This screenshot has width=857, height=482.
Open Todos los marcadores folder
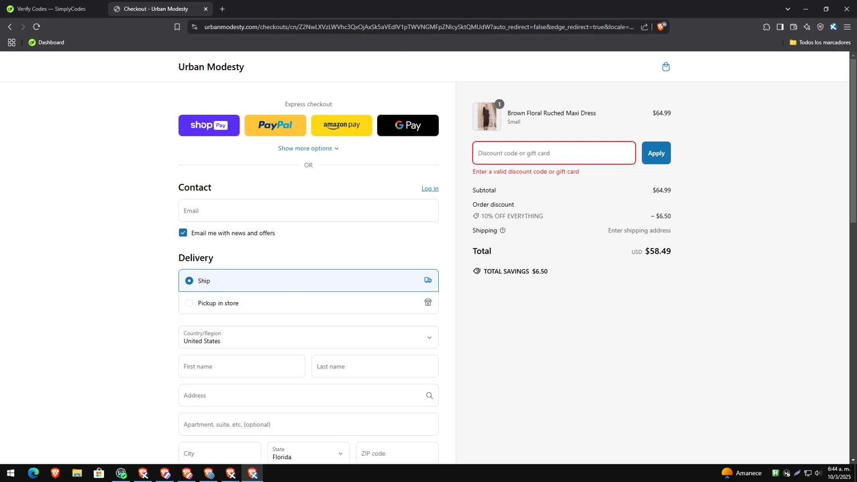tap(820, 42)
